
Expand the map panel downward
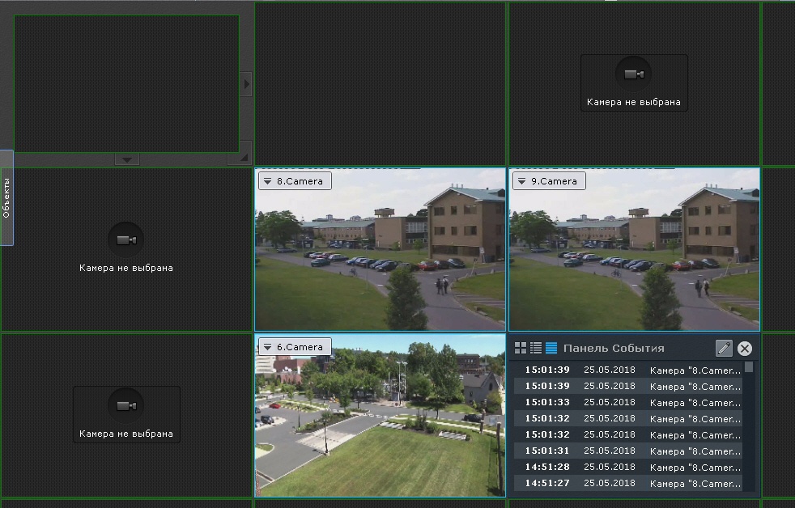click(x=126, y=159)
